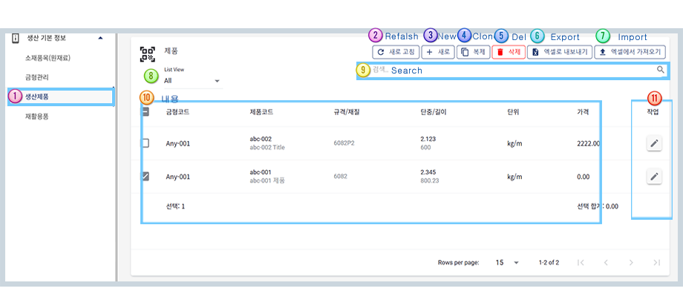Toggle the select-all header checkbox
Image resolution: width=683 pixels, height=297 pixels.
click(146, 112)
